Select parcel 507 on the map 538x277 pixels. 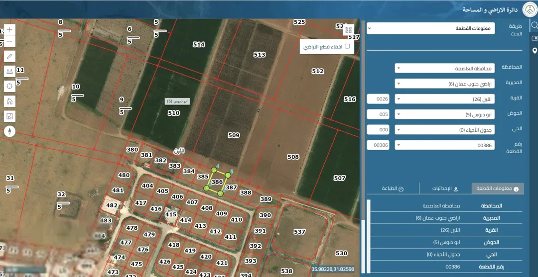(x=340, y=178)
